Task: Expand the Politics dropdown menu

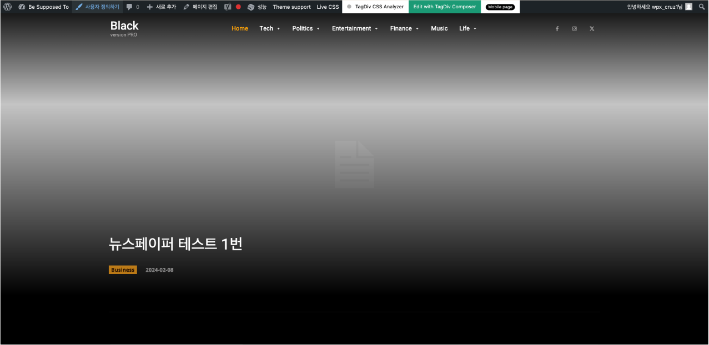Action: click(x=306, y=28)
